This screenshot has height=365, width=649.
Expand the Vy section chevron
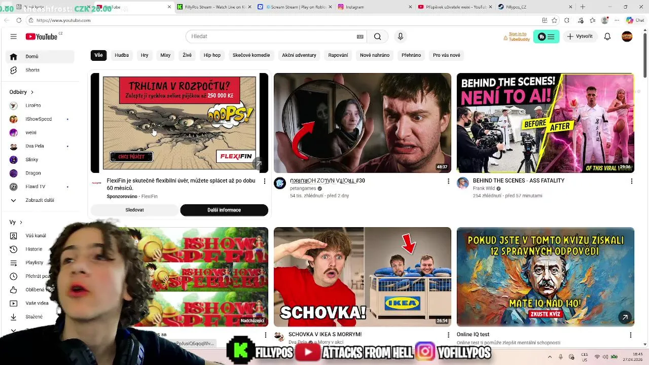[21, 222]
